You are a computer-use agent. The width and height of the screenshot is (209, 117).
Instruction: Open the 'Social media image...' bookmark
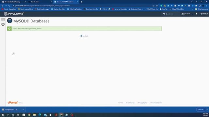point(42,9)
